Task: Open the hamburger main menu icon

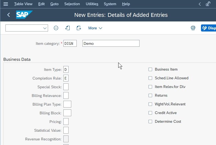Action: [x=6, y=4]
